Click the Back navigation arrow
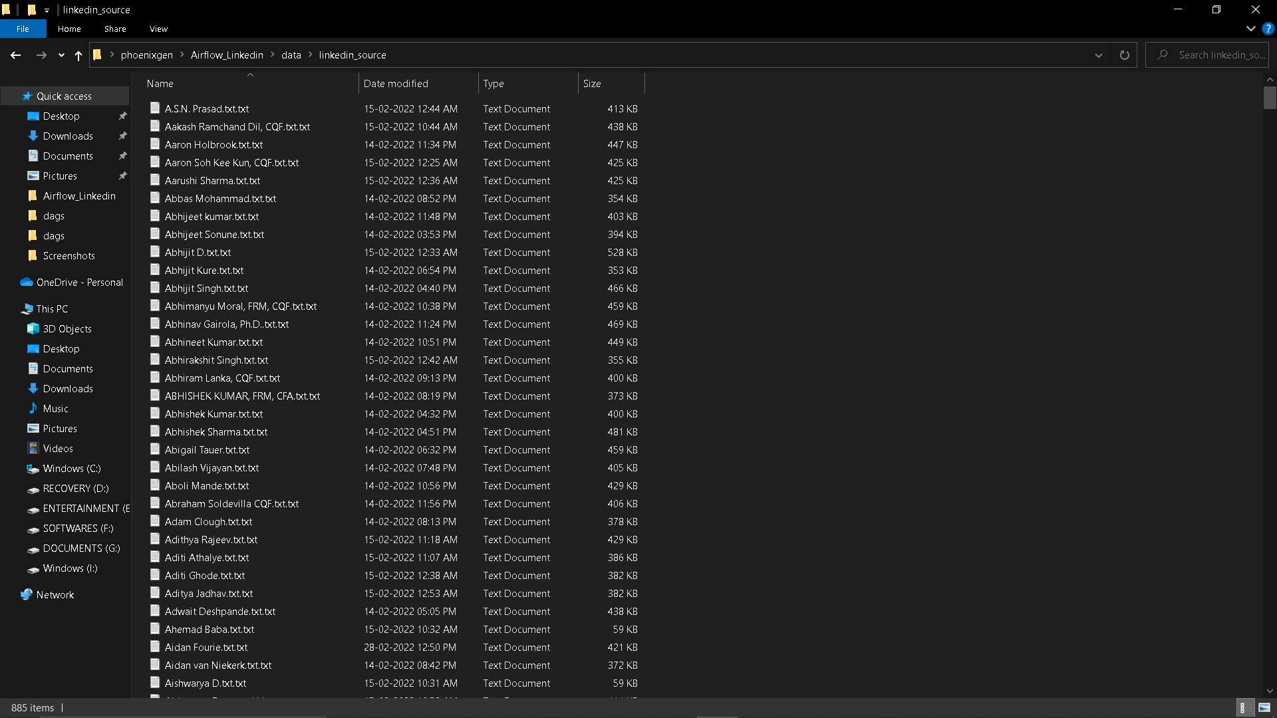This screenshot has height=718, width=1277. click(15, 55)
